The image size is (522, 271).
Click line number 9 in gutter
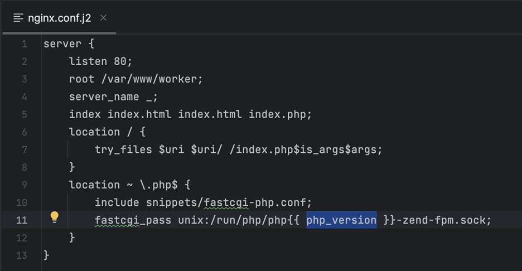(23, 185)
